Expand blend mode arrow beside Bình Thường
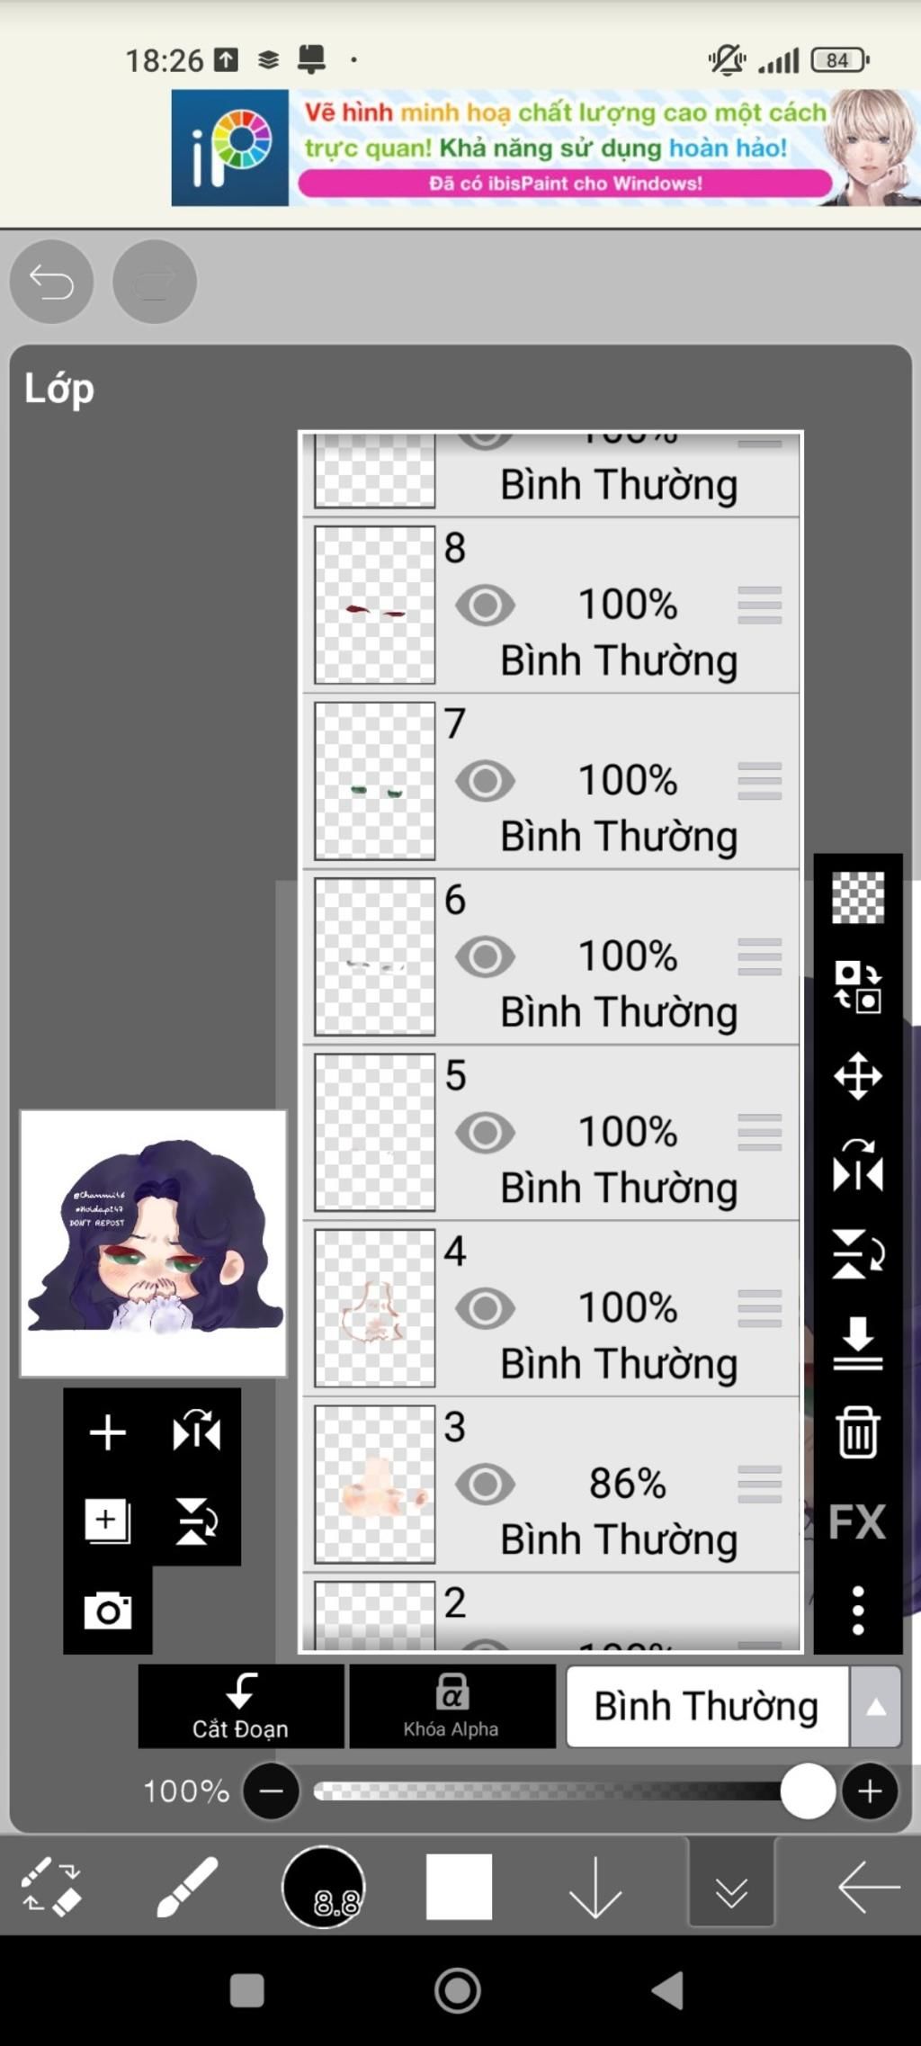921x2046 pixels. (x=876, y=1707)
